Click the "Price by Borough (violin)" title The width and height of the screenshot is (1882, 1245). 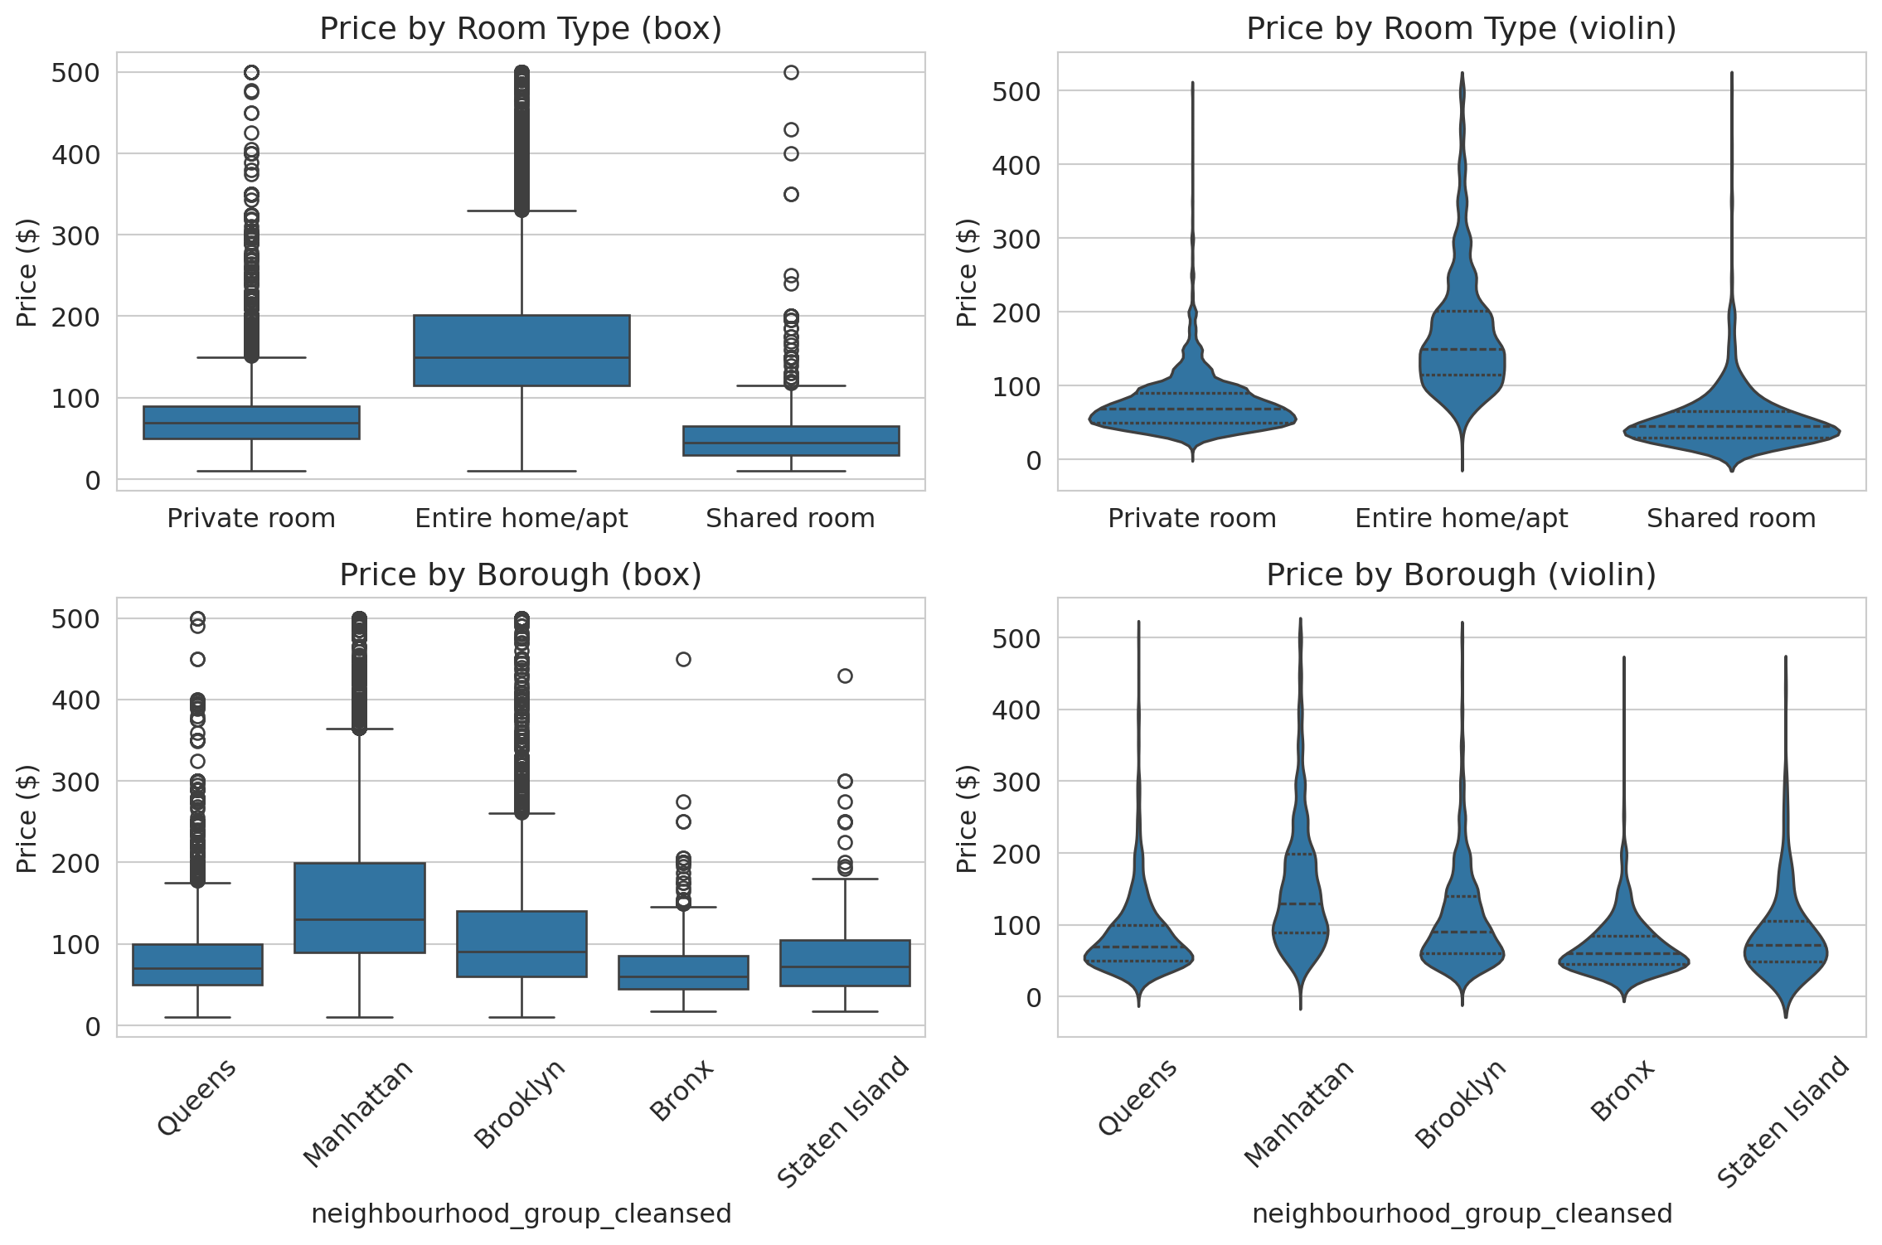[x=1461, y=574]
